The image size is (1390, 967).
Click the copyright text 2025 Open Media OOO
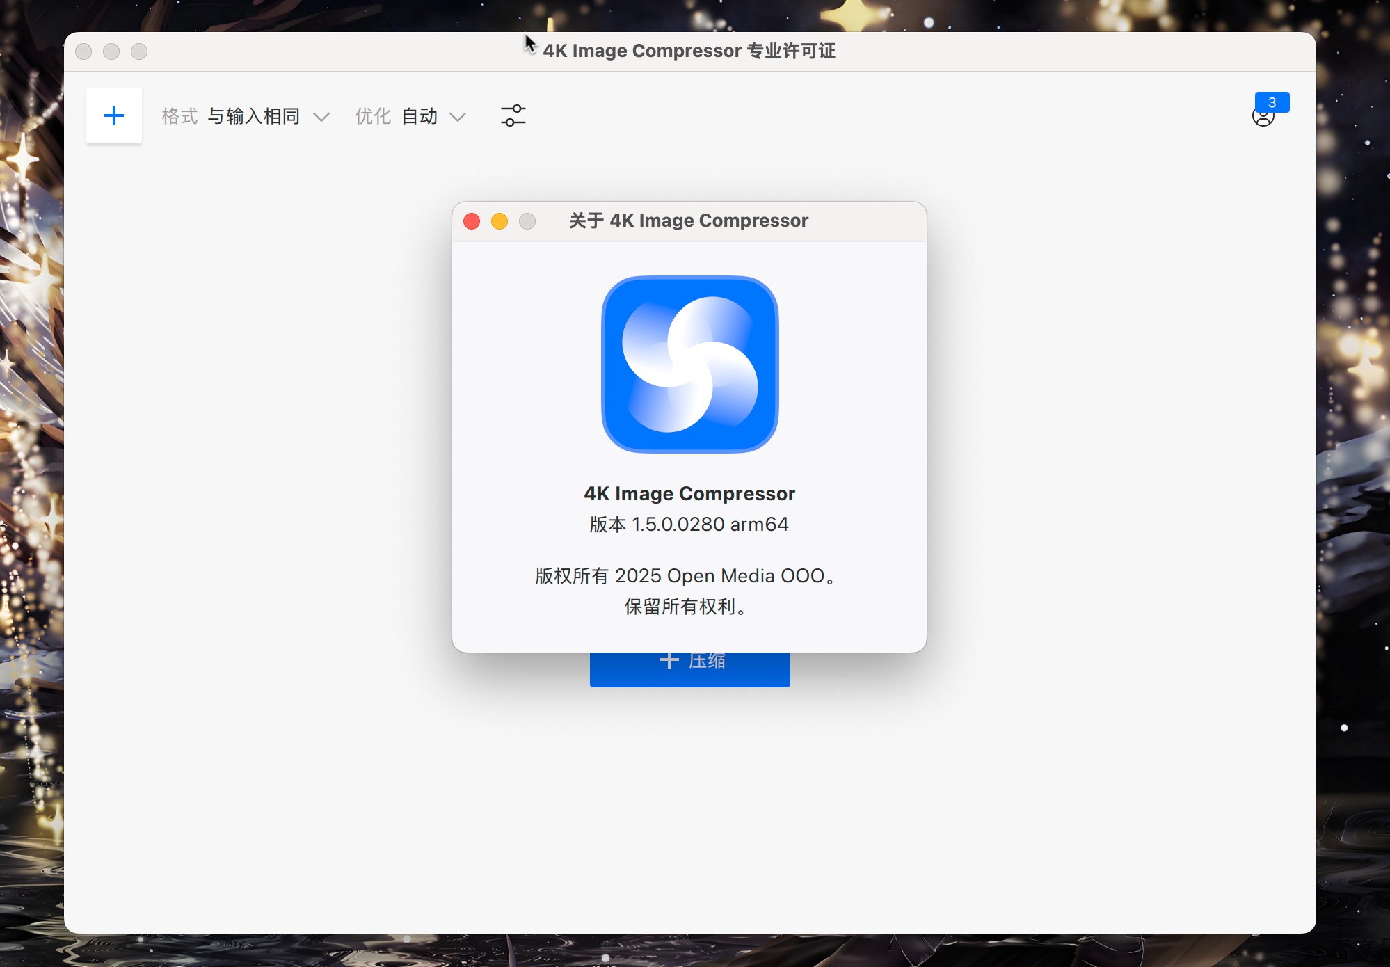tap(686, 576)
